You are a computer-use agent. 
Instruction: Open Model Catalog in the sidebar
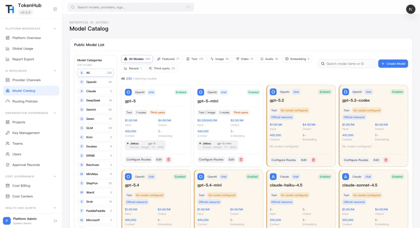(31, 91)
